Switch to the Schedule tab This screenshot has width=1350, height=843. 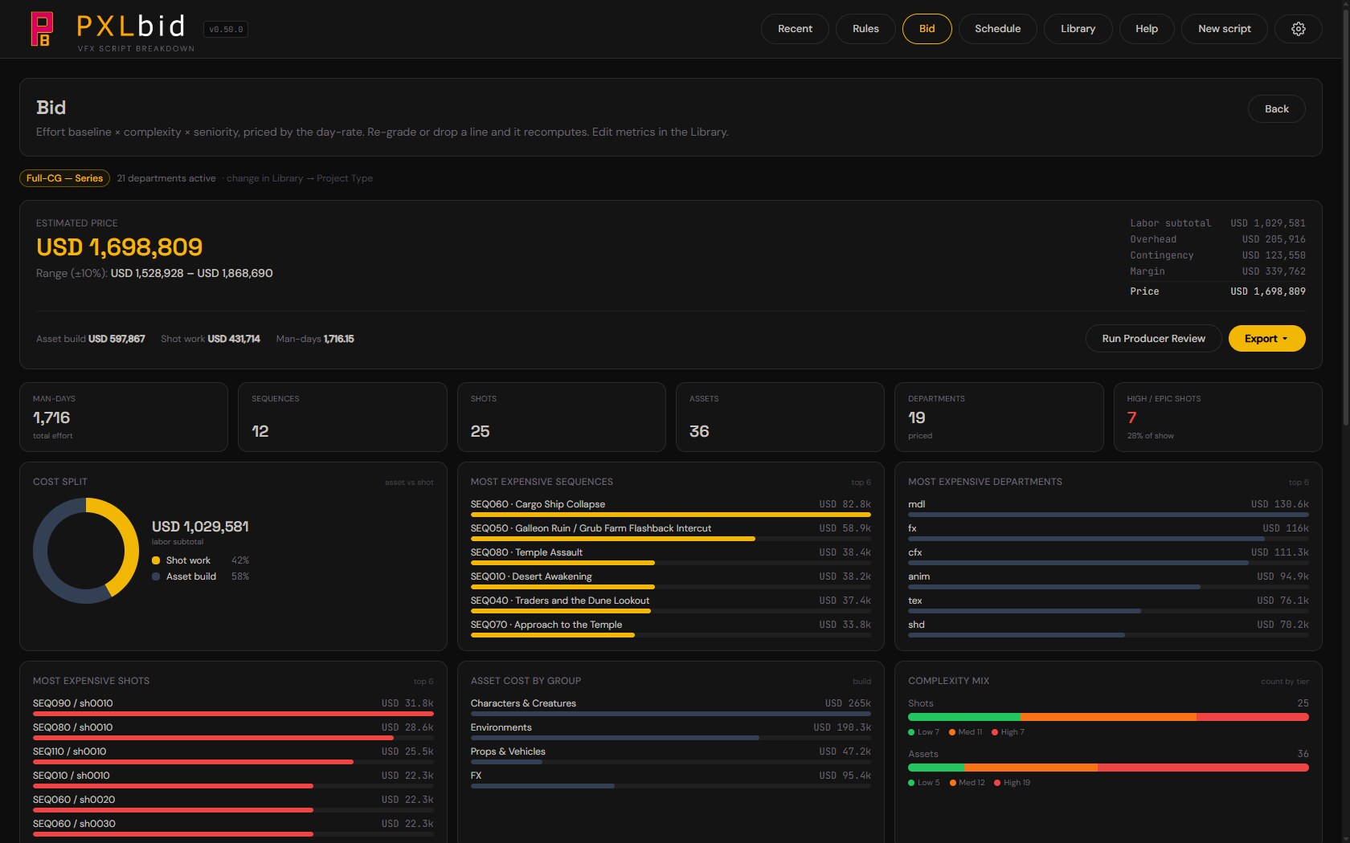click(x=997, y=29)
